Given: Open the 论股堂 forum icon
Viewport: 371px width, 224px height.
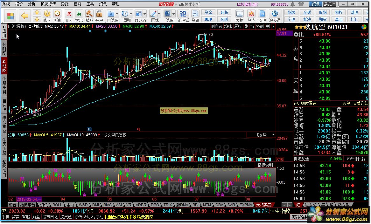Looking at the screenshot, I should coord(183,14).
